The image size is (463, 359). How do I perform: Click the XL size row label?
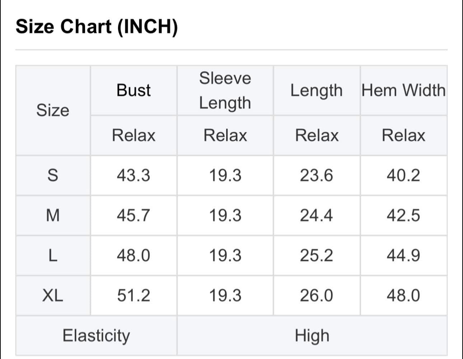(53, 296)
